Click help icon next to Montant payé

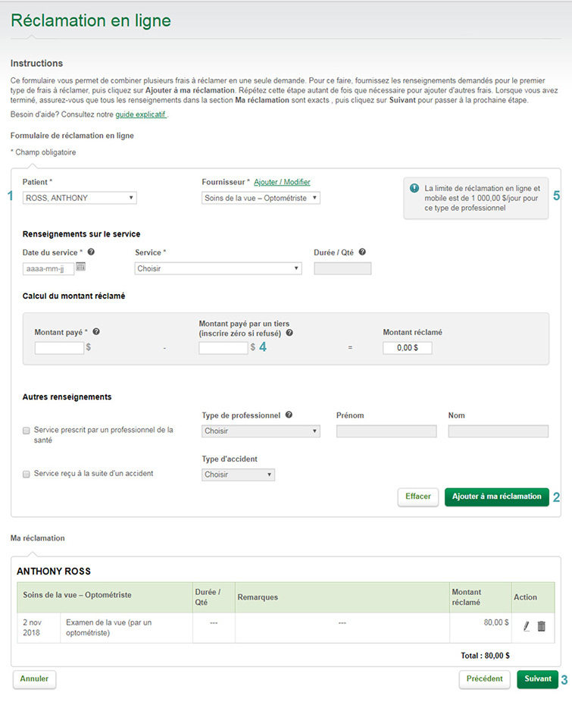[x=96, y=331]
